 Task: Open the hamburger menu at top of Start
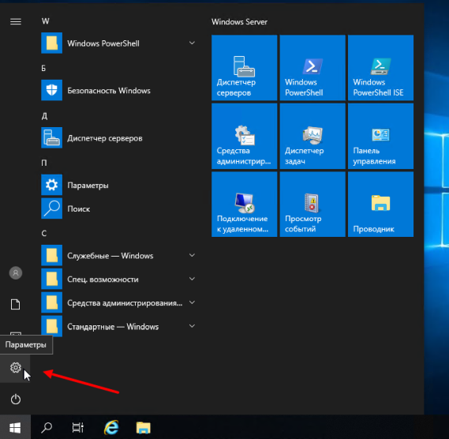(x=16, y=21)
